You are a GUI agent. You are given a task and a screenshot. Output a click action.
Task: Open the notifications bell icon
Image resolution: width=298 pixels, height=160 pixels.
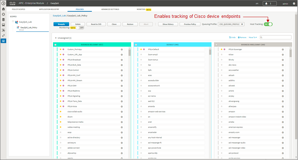click(x=266, y=4)
